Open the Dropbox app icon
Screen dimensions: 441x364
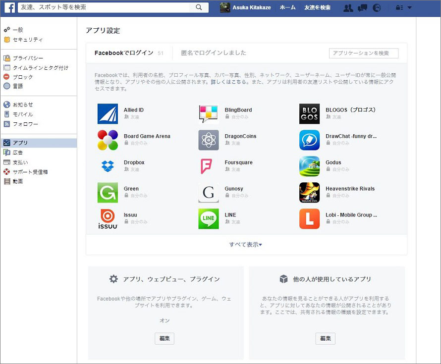(x=108, y=166)
